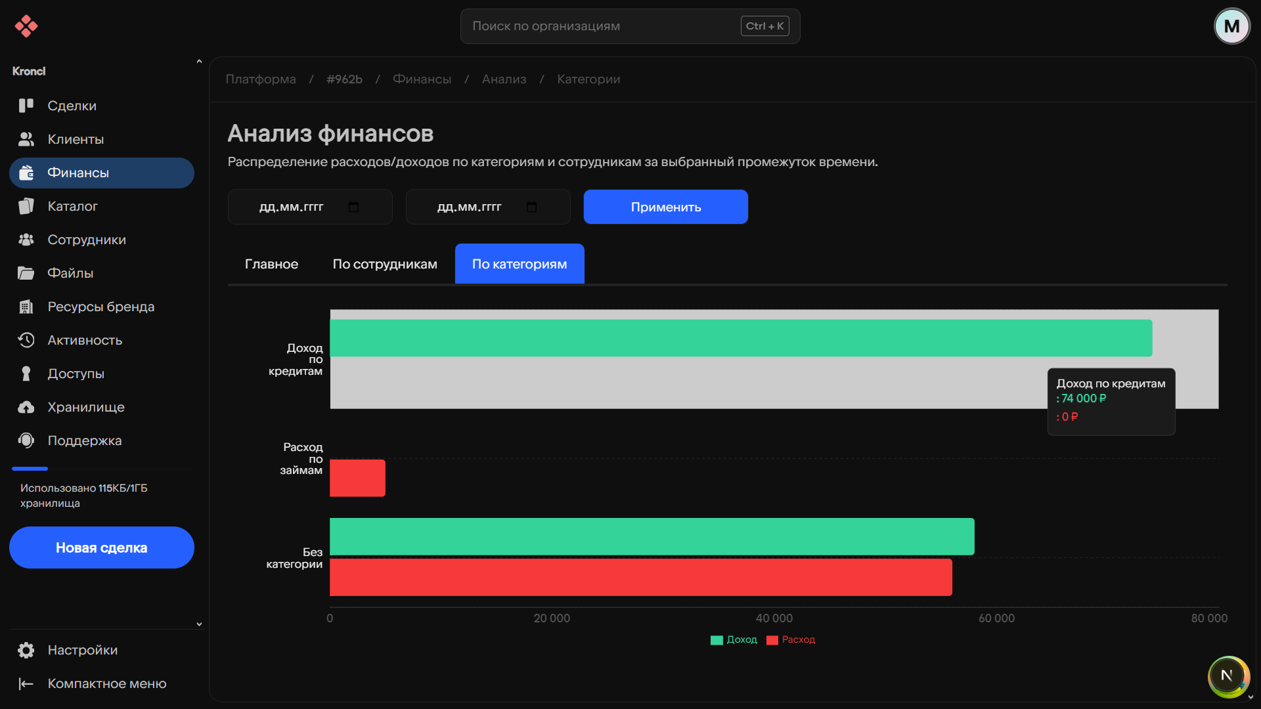Switch to the По сотрудникам tab
This screenshot has width=1261, height=709.
click(x=385, y=264)
